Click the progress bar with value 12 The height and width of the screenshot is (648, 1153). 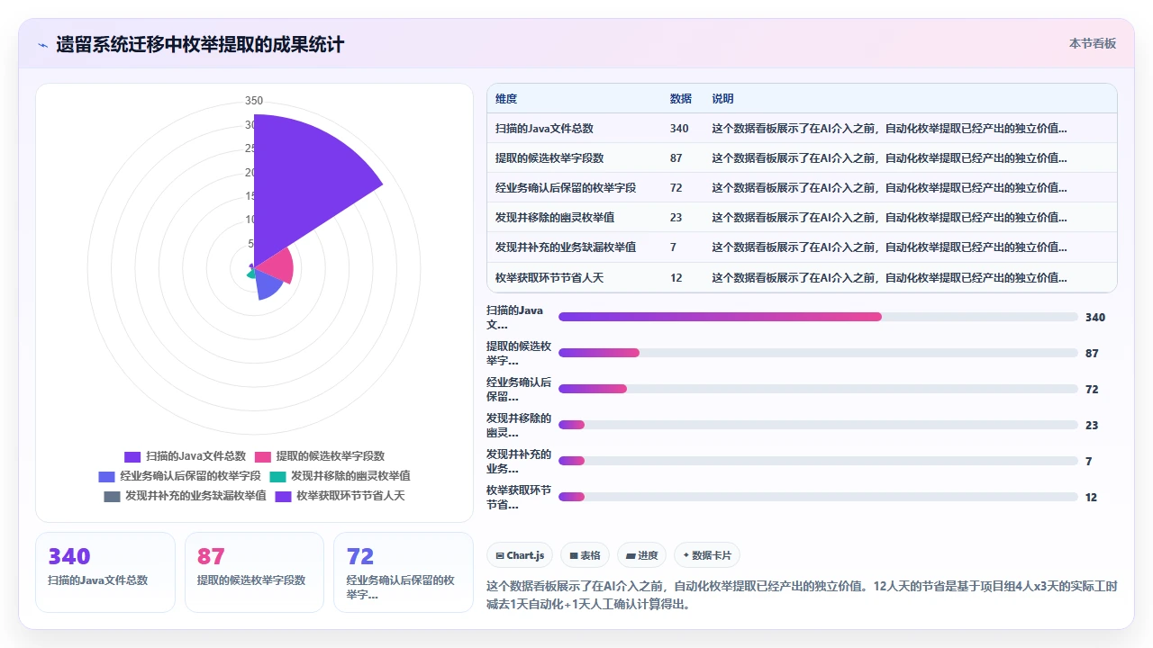[x=818, y=497]
